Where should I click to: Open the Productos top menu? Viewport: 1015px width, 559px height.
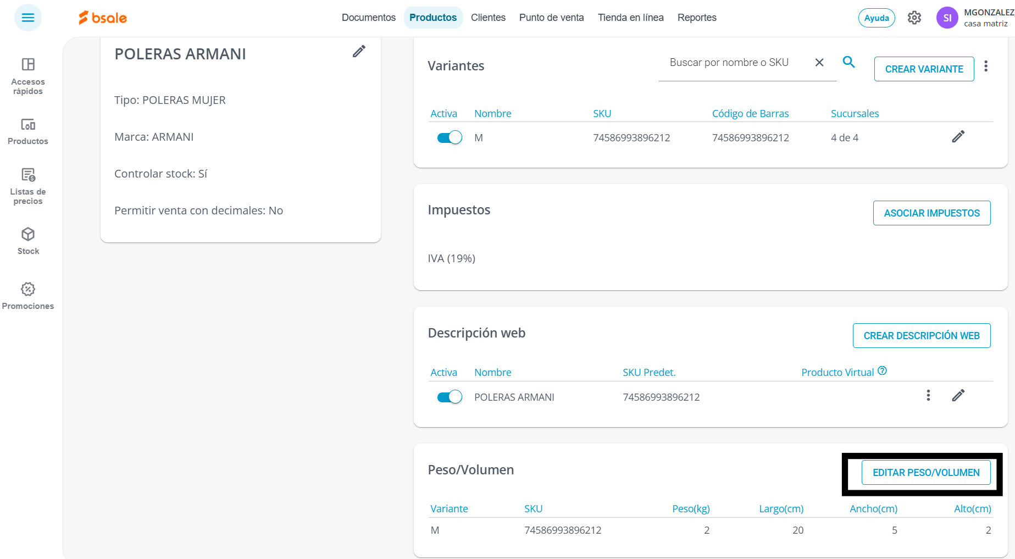click(433, 18)
